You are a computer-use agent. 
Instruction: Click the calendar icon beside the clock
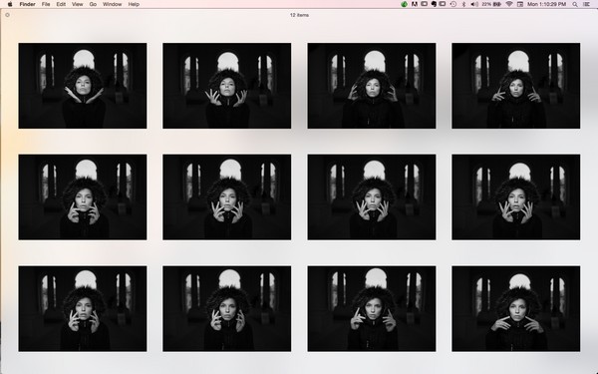tap(520, 4)
